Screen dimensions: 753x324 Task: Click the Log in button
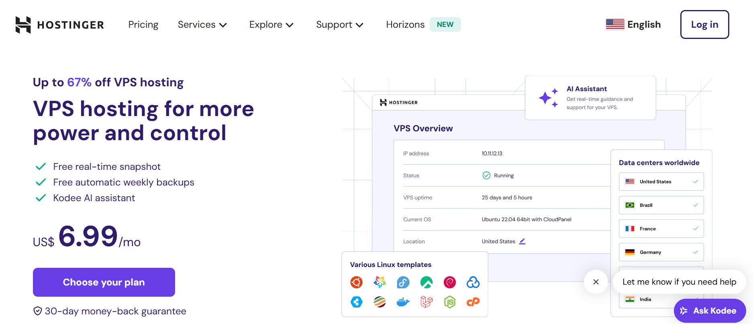click(704, 24)
